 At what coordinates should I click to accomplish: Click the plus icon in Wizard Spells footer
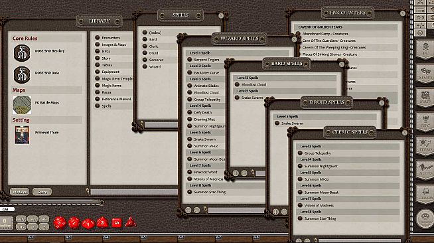click(188, 210)
